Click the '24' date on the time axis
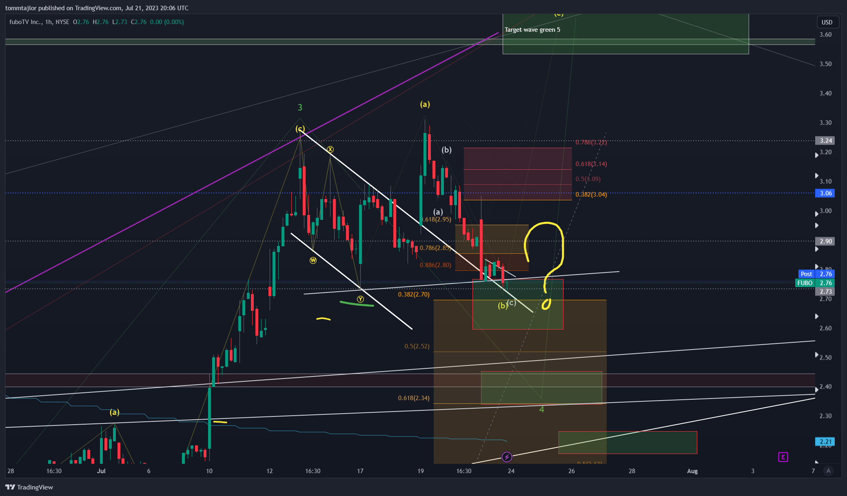The width and height of the screenshot is (847, 496). point(511,471)
